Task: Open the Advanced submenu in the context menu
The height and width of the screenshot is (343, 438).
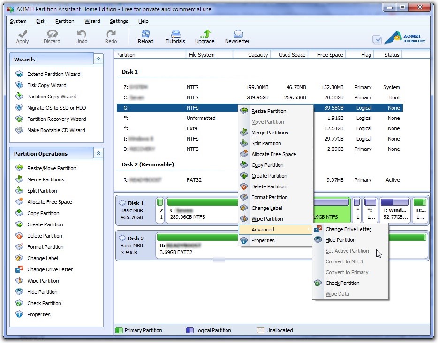Action: 263,230
